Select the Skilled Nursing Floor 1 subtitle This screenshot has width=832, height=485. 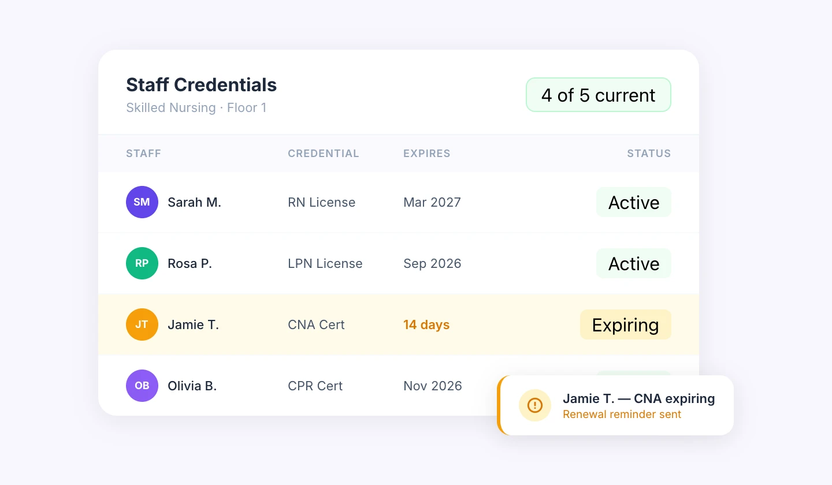tap(196, 107)
